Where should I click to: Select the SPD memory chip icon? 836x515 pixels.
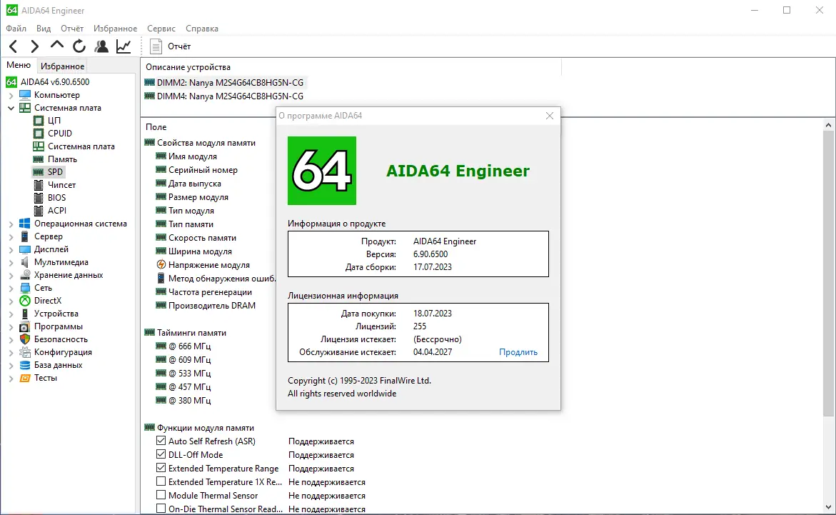point(39,172)
